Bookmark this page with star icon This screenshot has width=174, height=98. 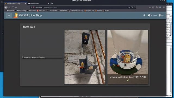(x=135, y=7)
